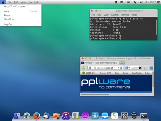Viewport: 161px width, 121px height.
Task: Open new tab with green plus button
Action: (x=122, y=63)
